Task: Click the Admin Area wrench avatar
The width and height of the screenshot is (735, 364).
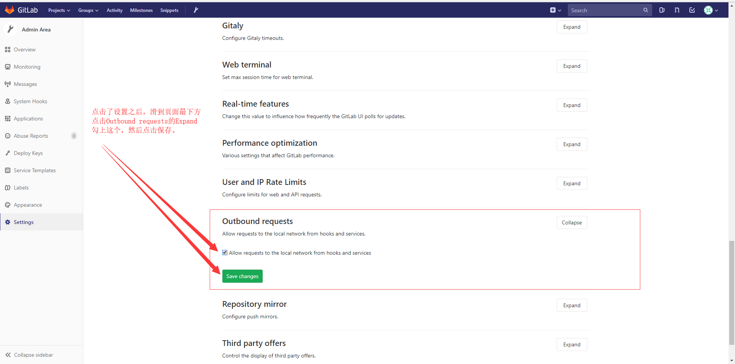Action: click(10, 29)
